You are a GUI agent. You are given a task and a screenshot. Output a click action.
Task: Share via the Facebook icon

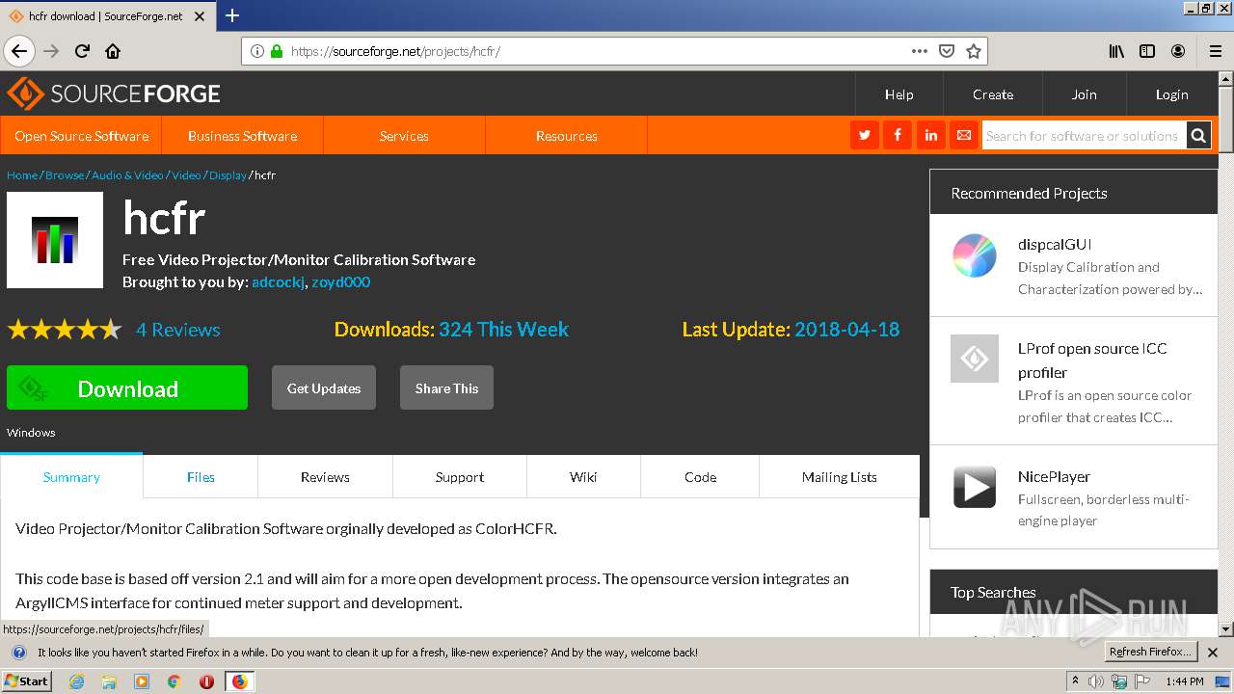tap(898, 136)
